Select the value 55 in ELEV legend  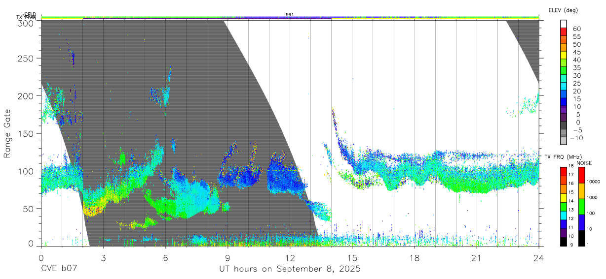pyautogui.click(x=576, y=36)
